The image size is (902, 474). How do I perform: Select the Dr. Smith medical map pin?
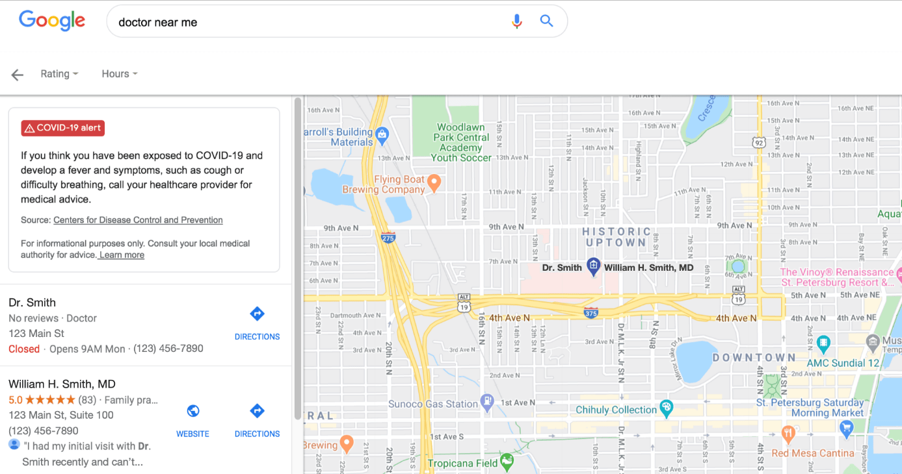pos(593,266)
